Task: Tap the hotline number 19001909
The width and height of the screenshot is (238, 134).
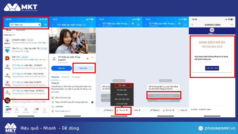Action: click(59, 107)
